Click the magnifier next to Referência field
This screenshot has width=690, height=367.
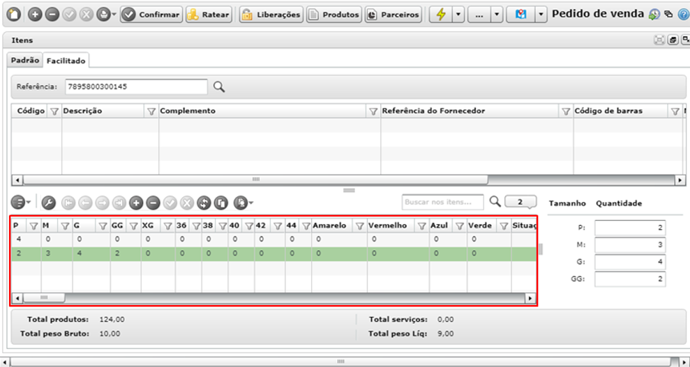click(218, 86)
